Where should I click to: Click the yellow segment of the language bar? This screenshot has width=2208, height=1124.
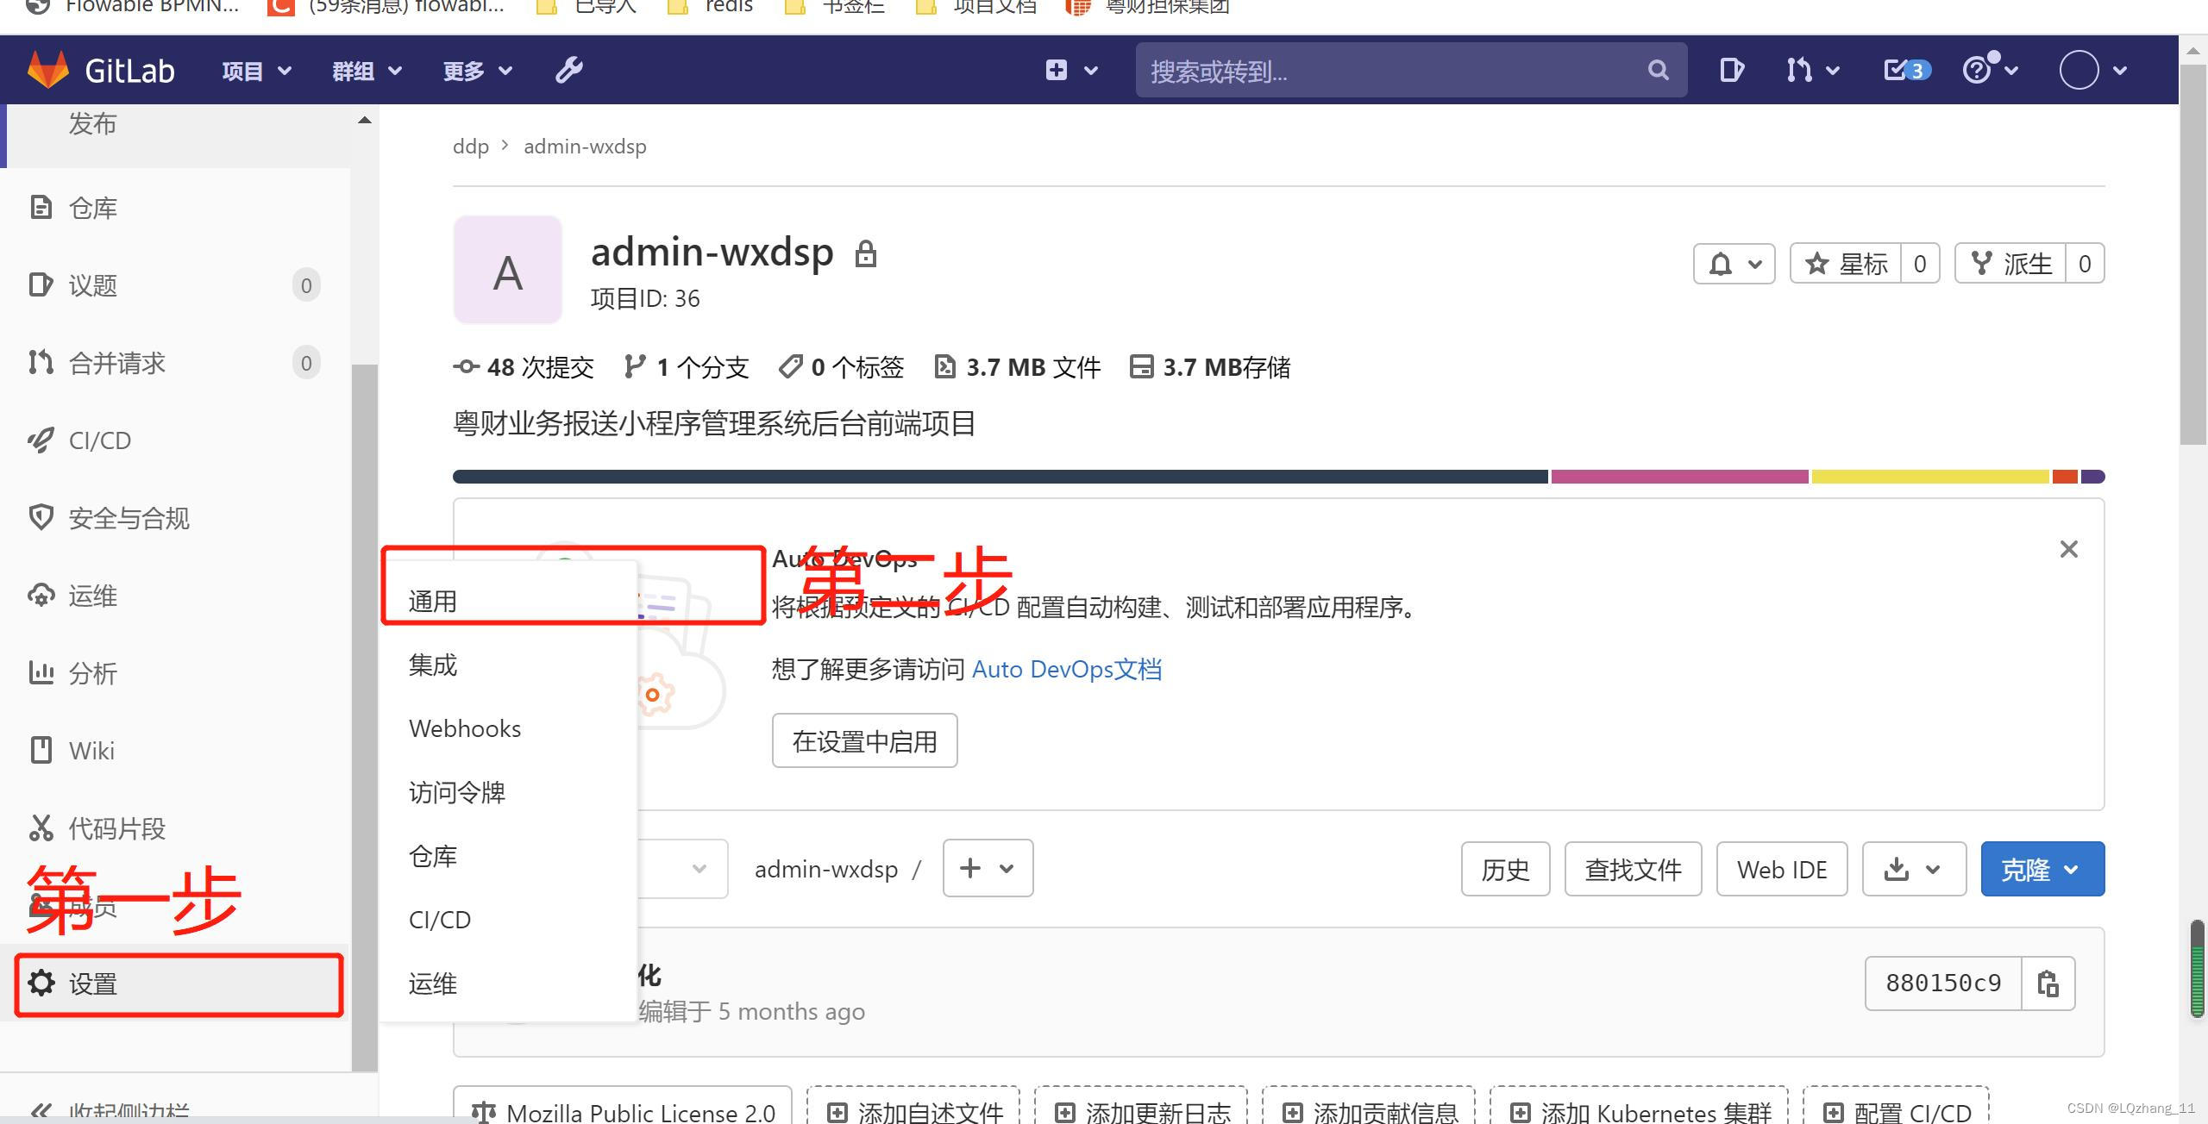pos(1929,477)
